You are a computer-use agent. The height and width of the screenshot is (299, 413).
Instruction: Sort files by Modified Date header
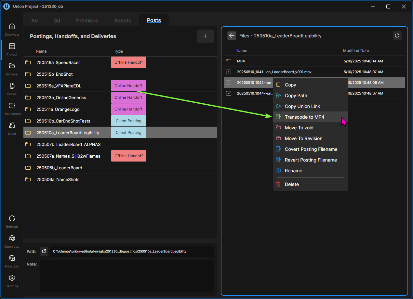pos(356,51)
